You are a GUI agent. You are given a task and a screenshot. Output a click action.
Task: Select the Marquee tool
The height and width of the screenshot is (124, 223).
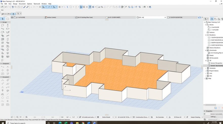tap(8, 19)
